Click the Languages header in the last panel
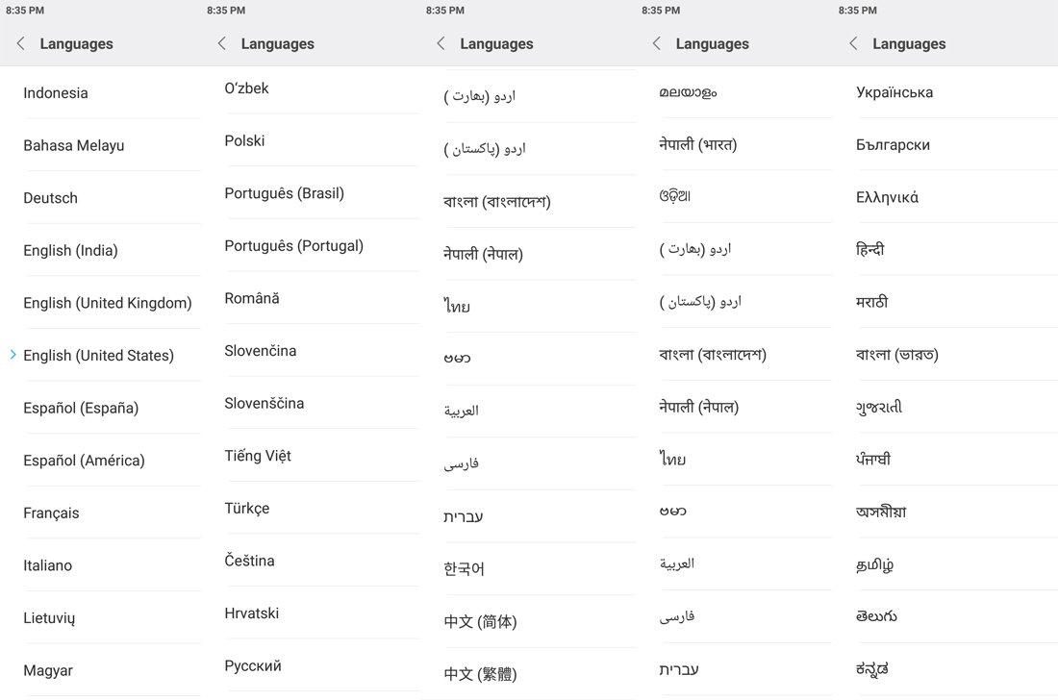The width and height of the screenshot is (1058, 700). point(907,43)
